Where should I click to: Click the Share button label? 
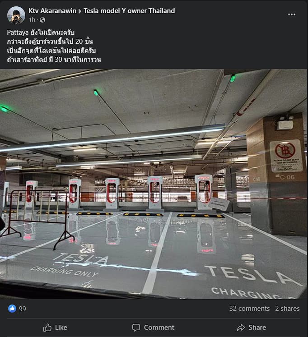pyautogui.click(x=257, y=328)
